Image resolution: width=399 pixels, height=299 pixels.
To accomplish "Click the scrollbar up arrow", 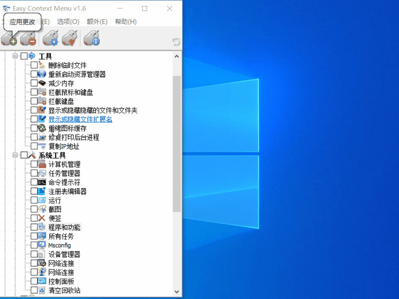I will pyautogui.click(x=176, y=56).
